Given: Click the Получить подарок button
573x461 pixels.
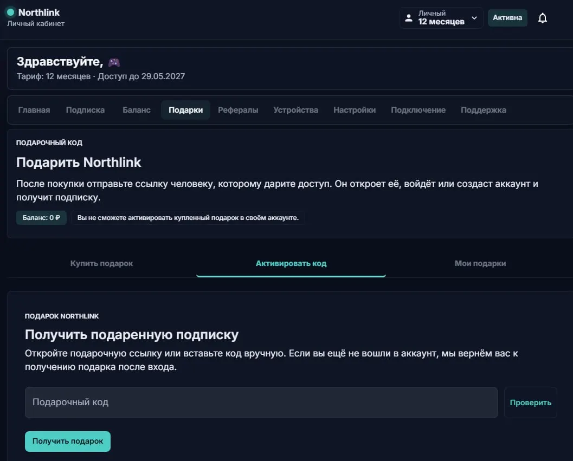Looking at the screenshot, I should [68, 441].
